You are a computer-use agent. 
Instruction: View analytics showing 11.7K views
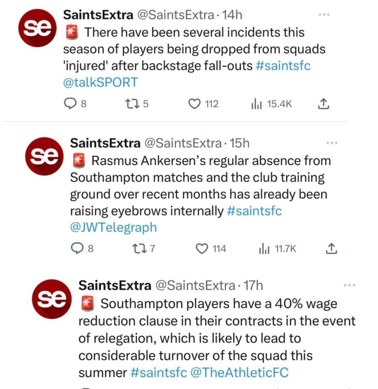pos(264,248)
